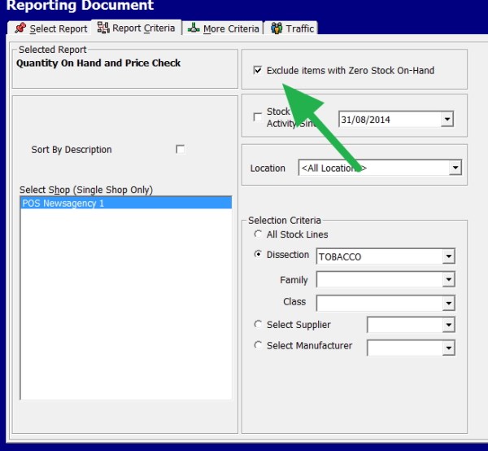The image size is (488, 451).
Task: Click the people icon on Traffic tab
Action: point(277,28)
